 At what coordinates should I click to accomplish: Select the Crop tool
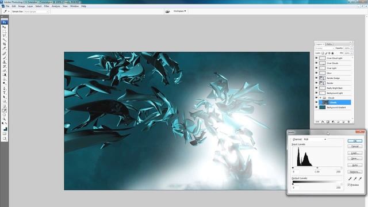pos(4,44)
